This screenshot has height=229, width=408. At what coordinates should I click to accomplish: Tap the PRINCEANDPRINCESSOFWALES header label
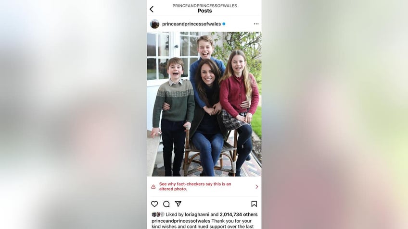(205, 6)
